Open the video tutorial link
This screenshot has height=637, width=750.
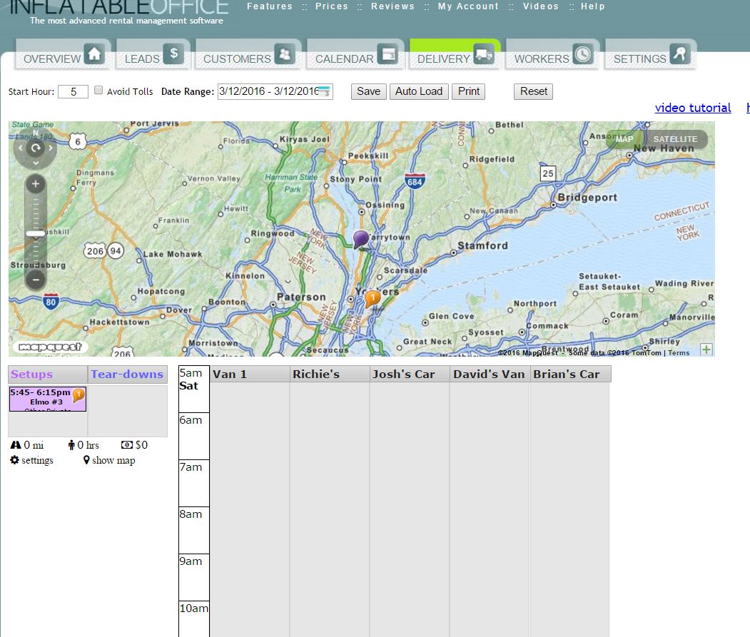[x=692, y=108]
